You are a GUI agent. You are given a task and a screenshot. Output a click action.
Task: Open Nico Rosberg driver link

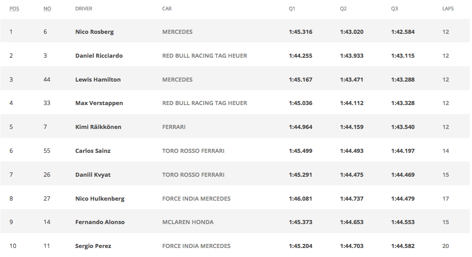[x=94, y=32]
